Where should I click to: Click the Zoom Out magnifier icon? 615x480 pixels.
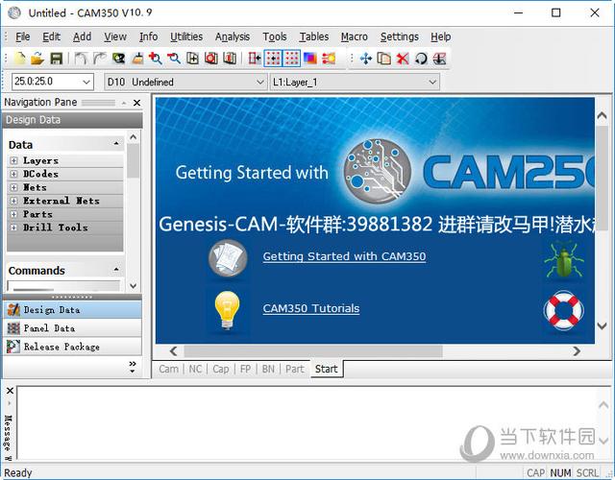point(174,59)
